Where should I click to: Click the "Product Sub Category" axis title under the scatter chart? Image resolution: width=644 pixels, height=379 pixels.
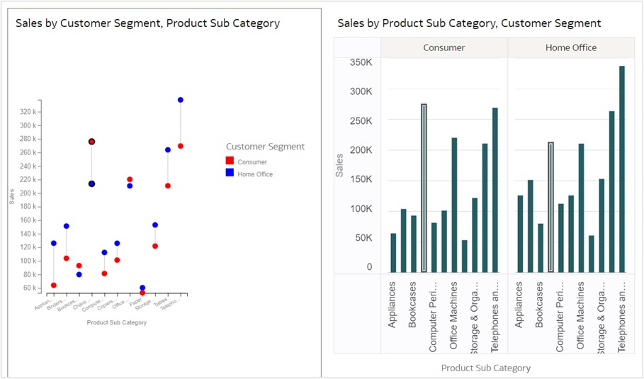coord(117,322)
